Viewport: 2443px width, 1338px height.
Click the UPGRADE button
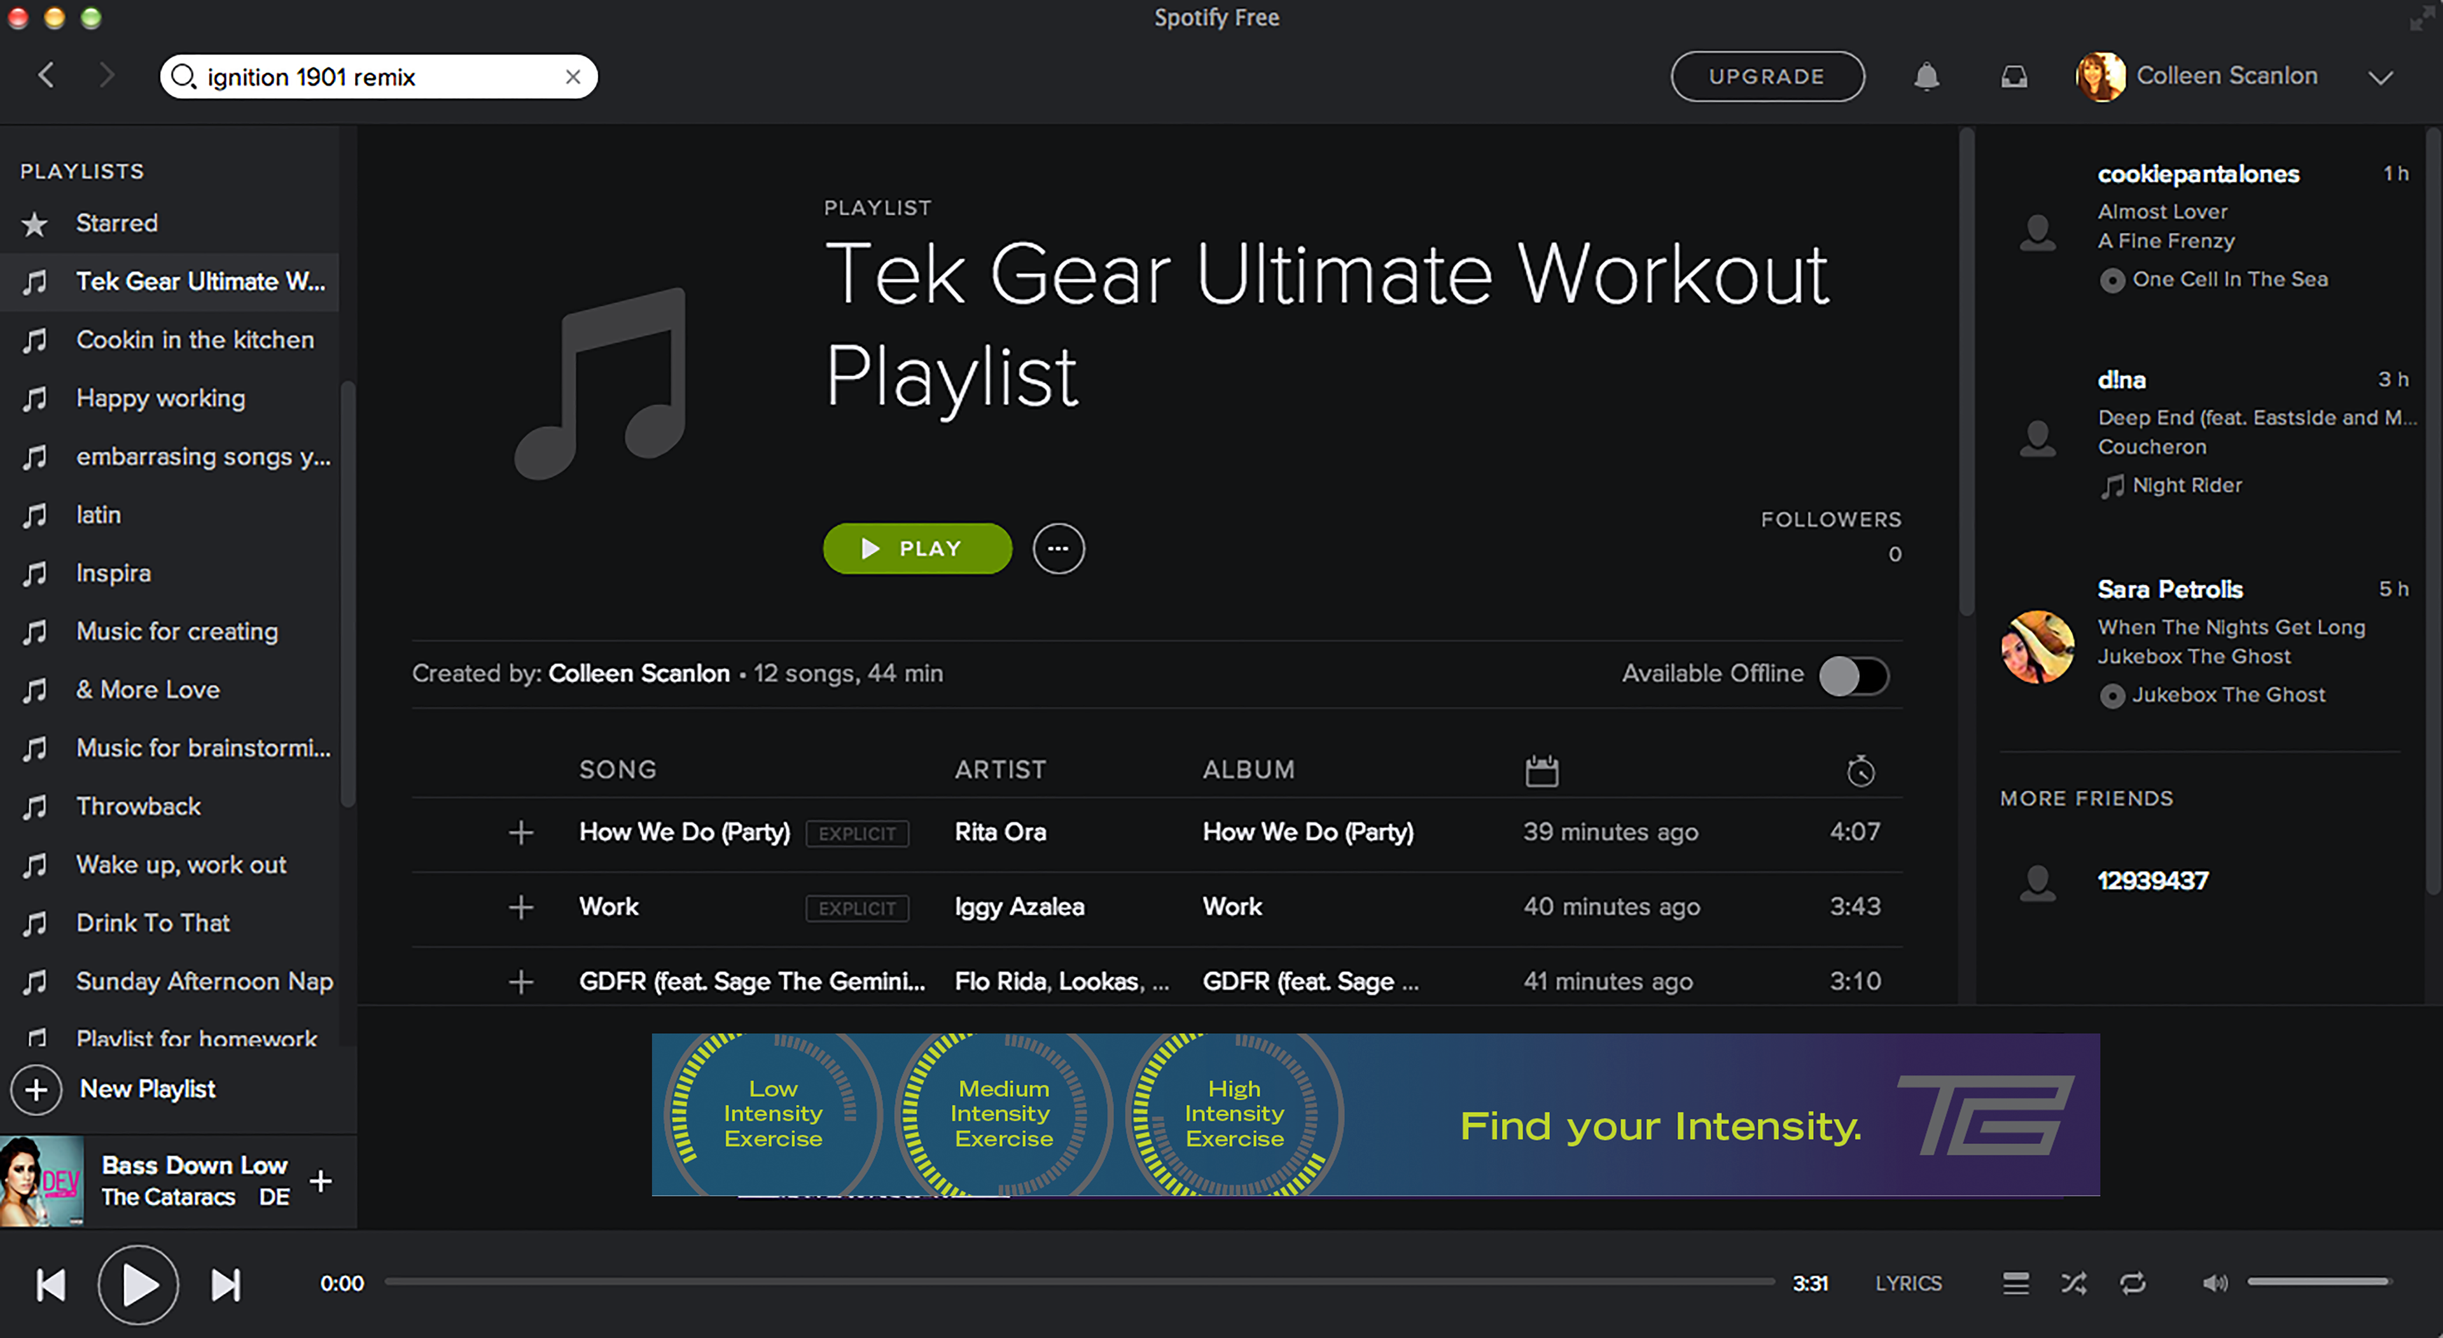pos(1767,76)
